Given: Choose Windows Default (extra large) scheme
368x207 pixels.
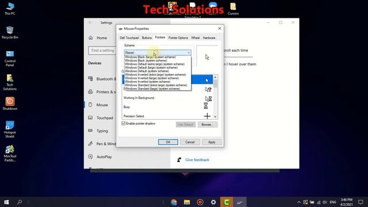Looking at the screenshot, I should click(x=158, y=64).
